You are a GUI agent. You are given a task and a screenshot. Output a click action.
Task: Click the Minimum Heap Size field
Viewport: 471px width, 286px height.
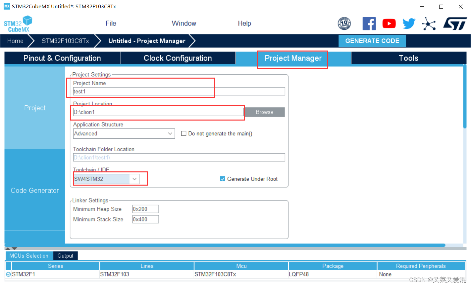pyautogui.click(x=145, y=209)
